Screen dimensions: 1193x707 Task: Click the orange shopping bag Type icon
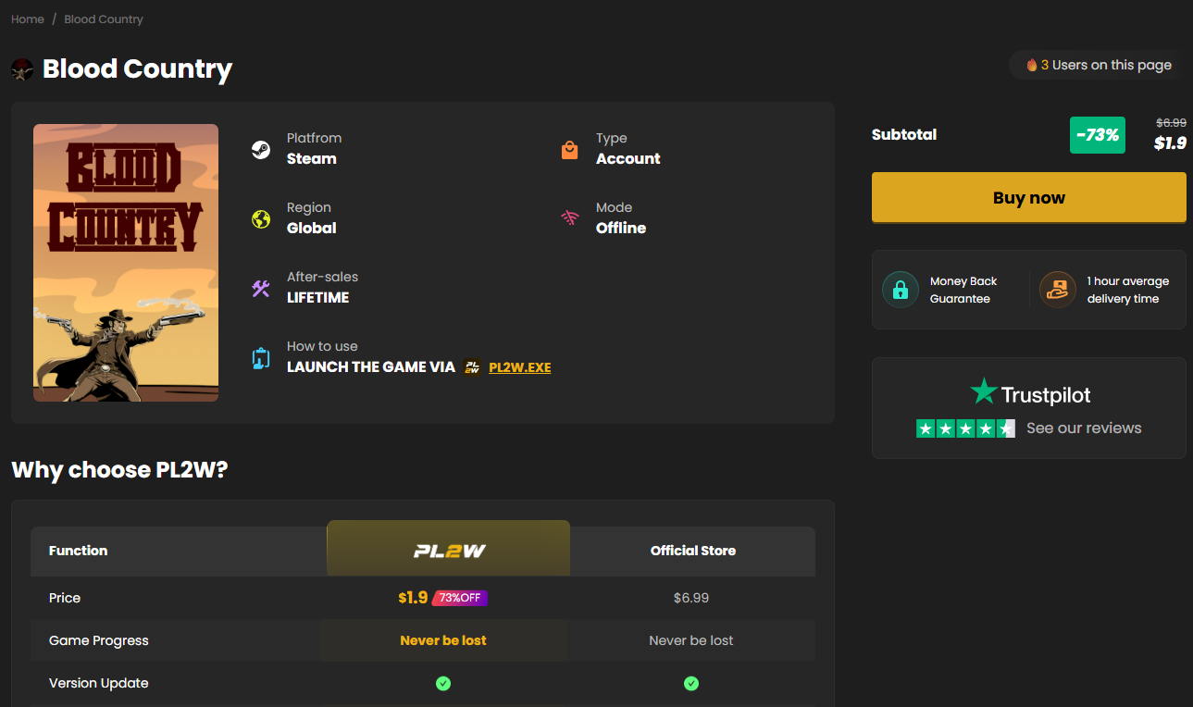(570, 150)
